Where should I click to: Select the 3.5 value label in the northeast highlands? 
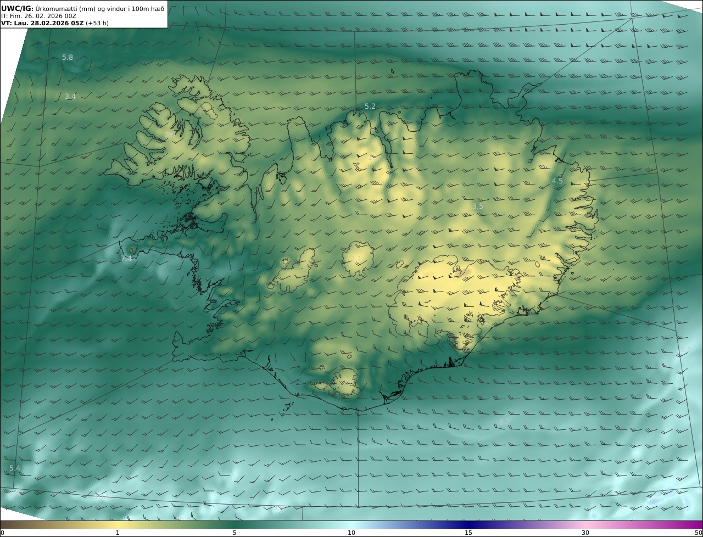[x=478, y=206]
